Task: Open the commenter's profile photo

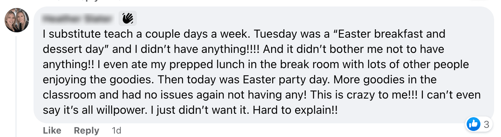Action: tap(17, 20)
